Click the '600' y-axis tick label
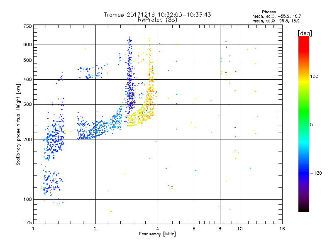This screenshot has width=332, height=249. [x=28, y=44]
